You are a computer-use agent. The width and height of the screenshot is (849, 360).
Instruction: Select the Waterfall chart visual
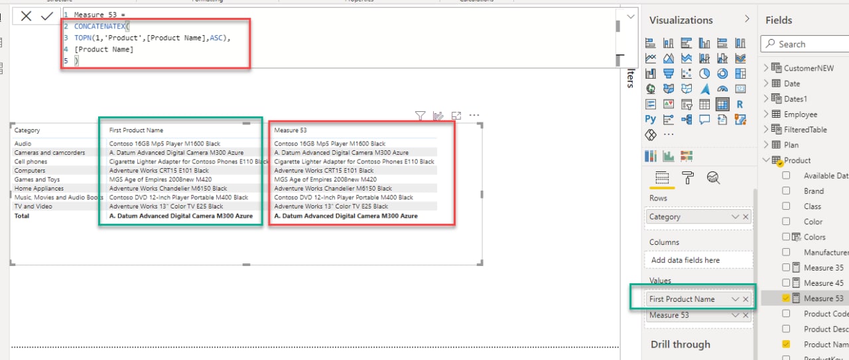click(x=651, y=73)
